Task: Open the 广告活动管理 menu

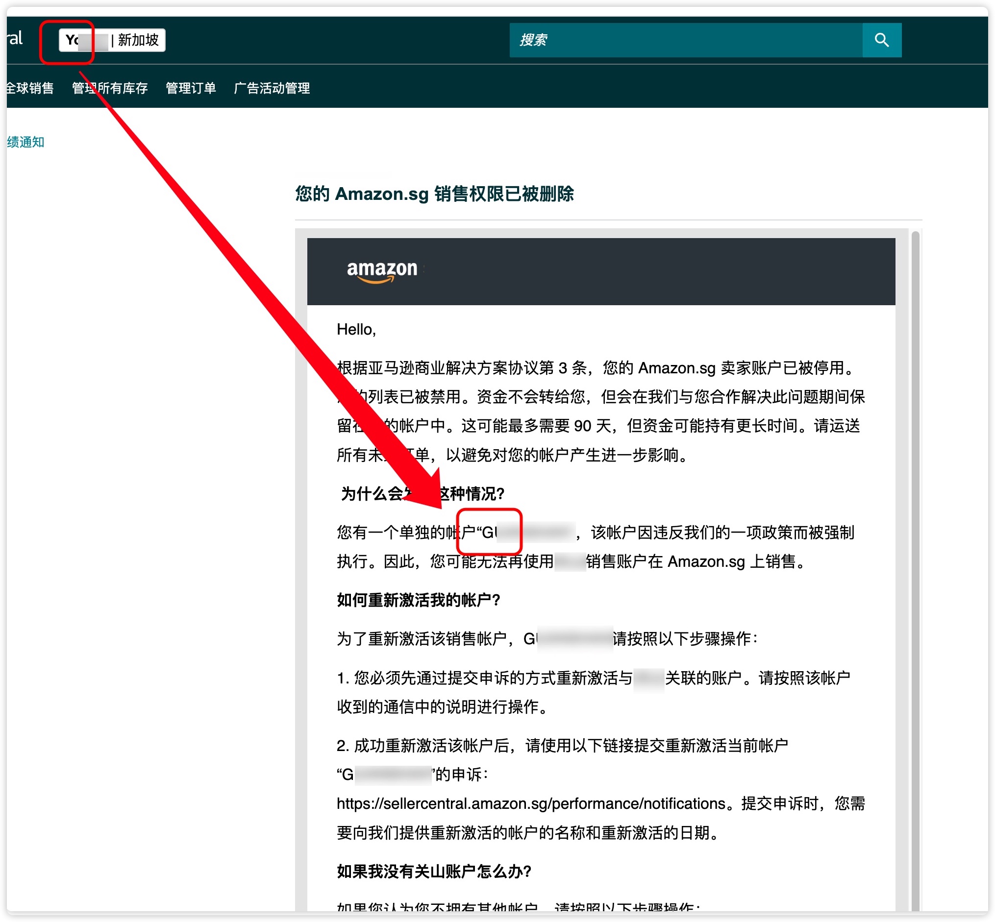Action: (x=272, y=88)
